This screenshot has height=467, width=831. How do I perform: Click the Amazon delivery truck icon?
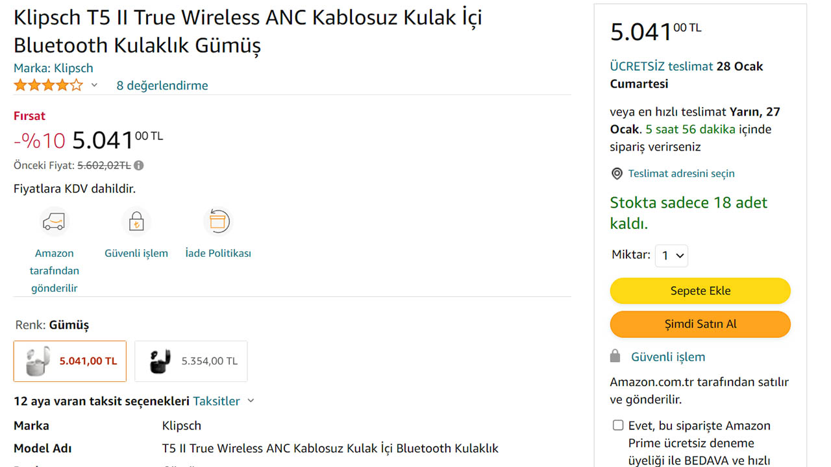(x=54, y=222)
